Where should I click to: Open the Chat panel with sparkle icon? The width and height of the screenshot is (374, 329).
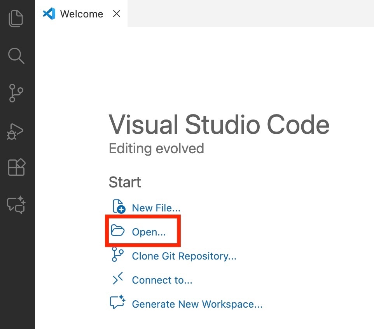[16, 205]
